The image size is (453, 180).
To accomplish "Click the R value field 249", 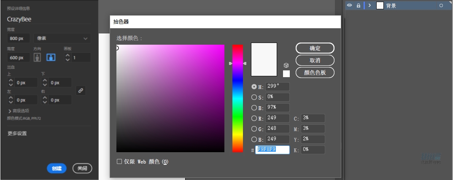I will coord(278,118).
